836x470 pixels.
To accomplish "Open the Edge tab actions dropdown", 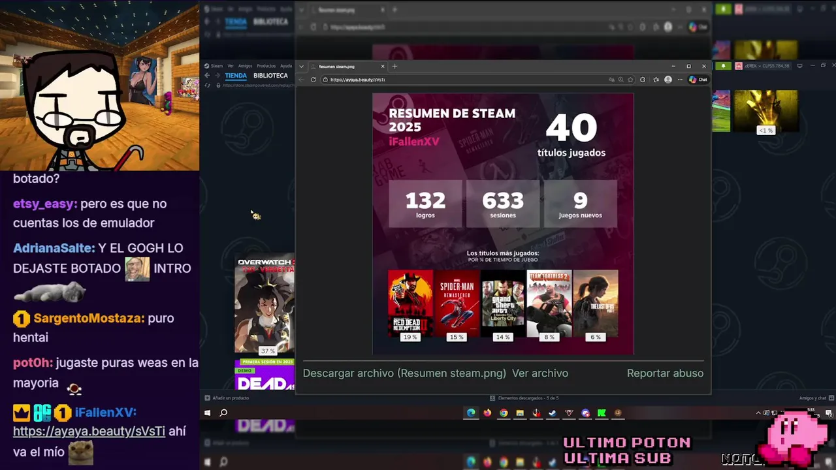I will 301,66.
